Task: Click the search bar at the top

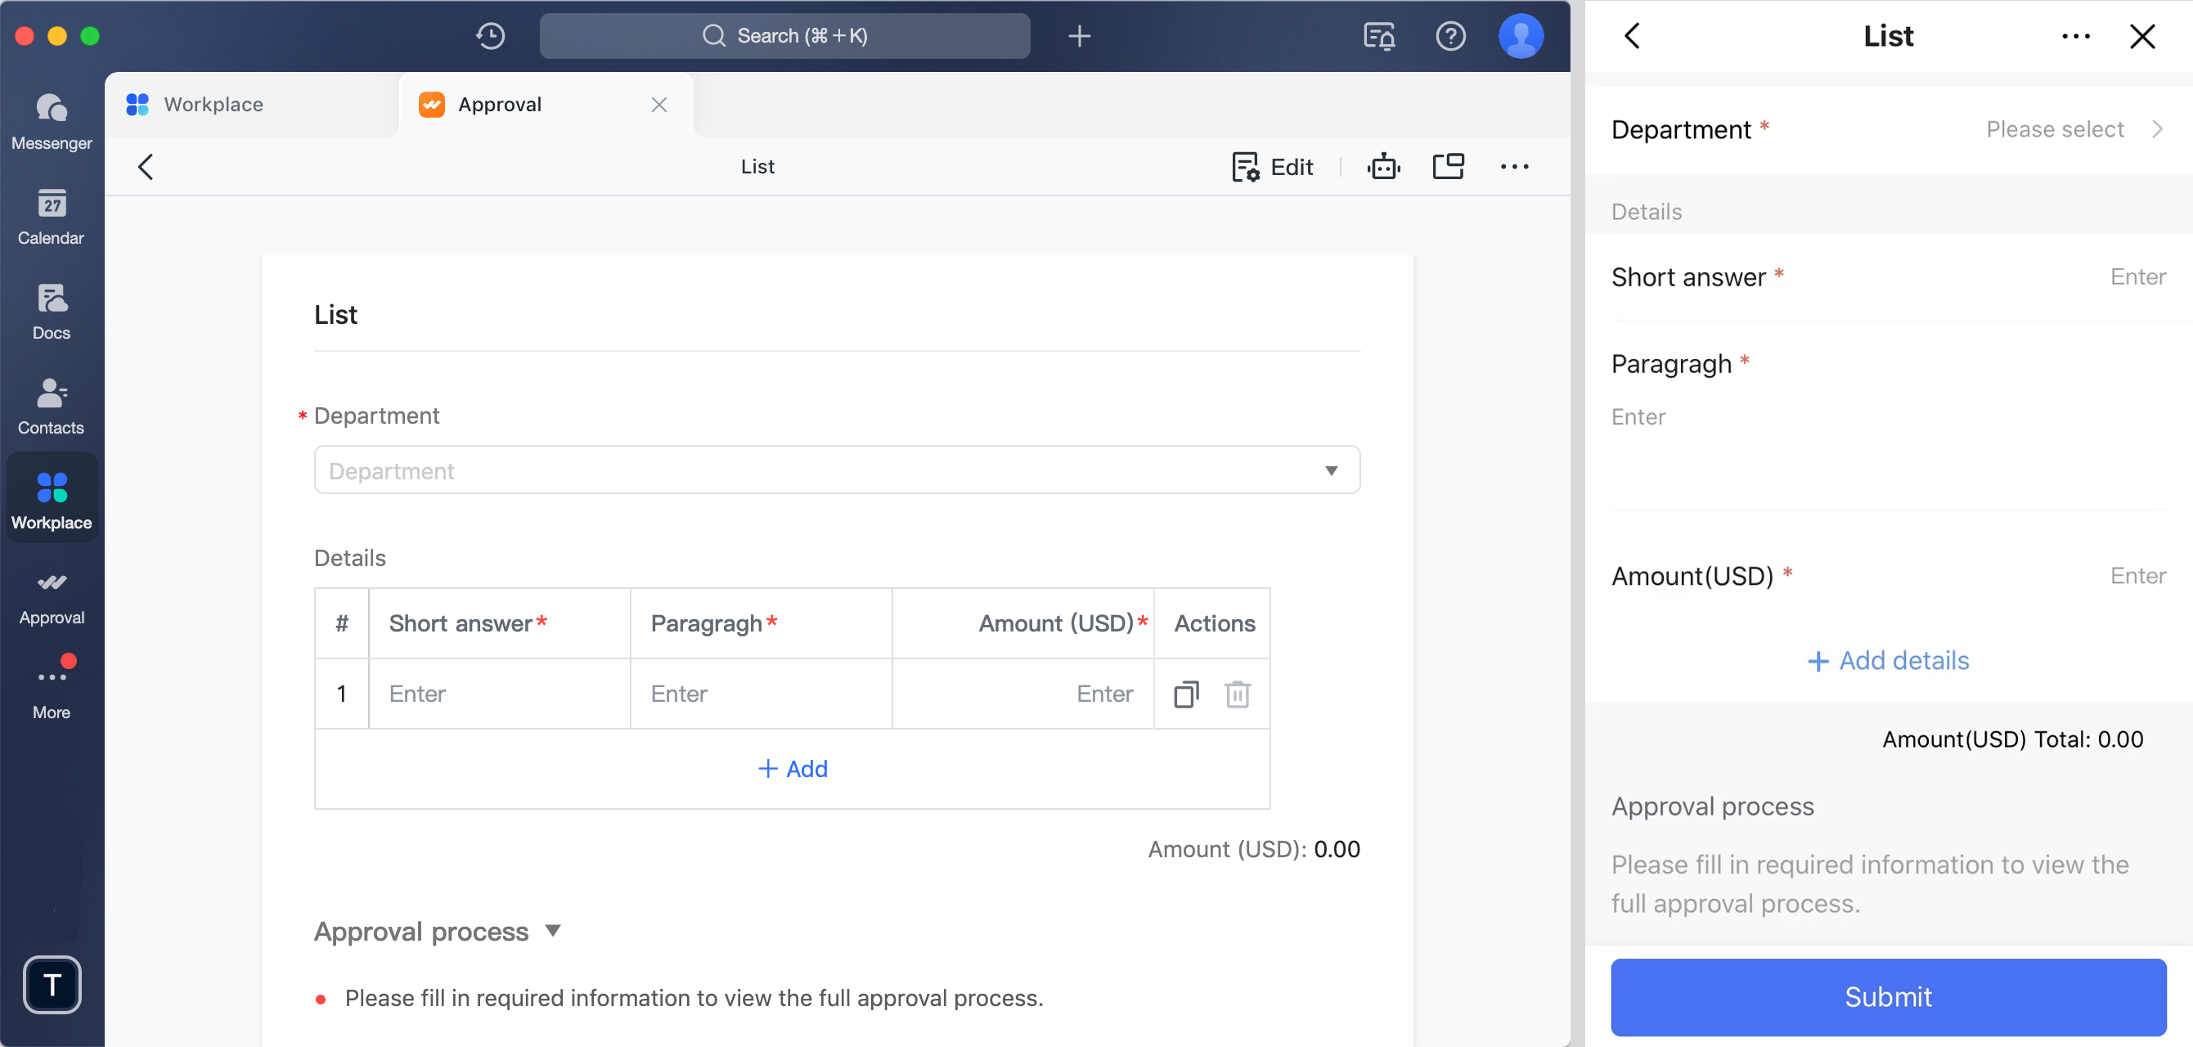Action: click(x=784, y=36)
